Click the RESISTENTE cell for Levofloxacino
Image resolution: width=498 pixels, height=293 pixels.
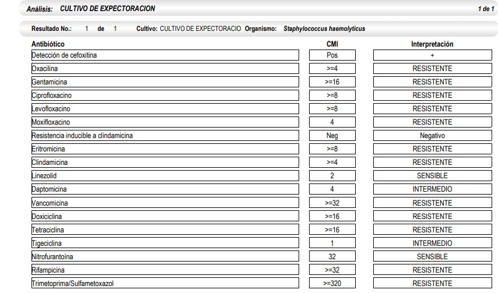point(433,109)
